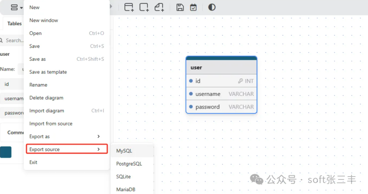368x194 pixels.
Task: Click the Save diagram floppy icon
Action: coord(180,7)
